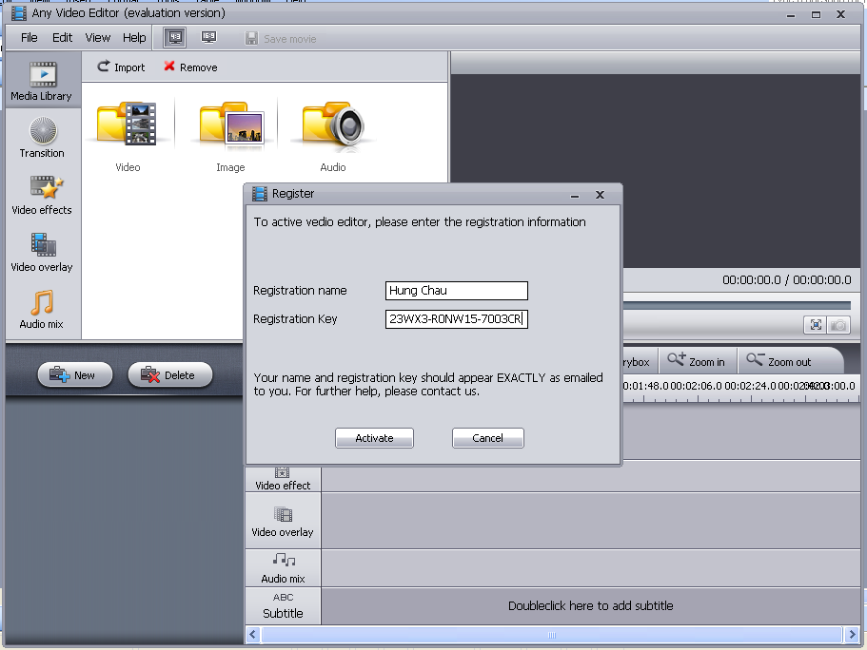The image size is (867, 650).
Task: Click the preview playback progress bar
Action: click(737, 305)
